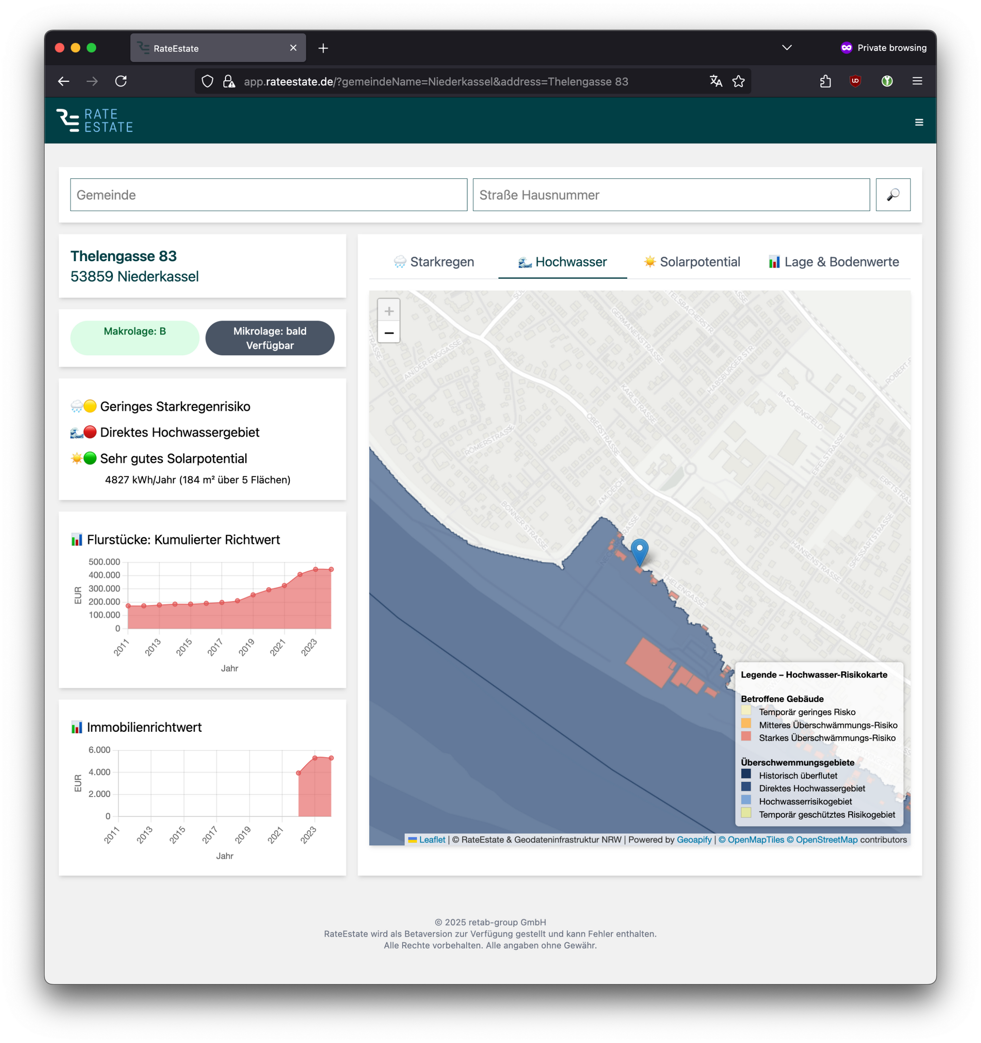Select Lage & Bodenwerte tab
The height and width of the screenshot is (1043, 981).
833,262
